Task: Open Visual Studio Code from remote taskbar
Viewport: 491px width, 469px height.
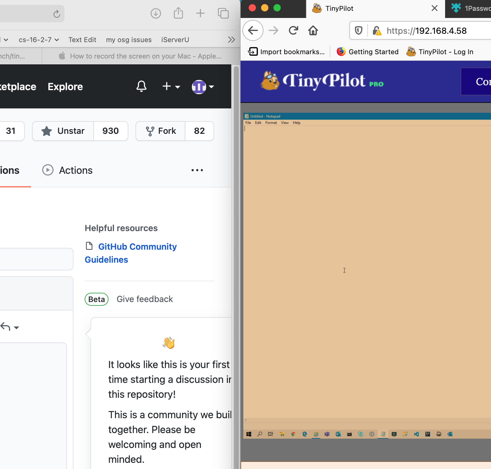Action: tap(416, 434)
